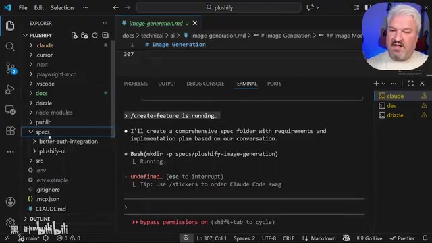Open the Run and Debug view

pyautogui.click(x=10, y=89)
